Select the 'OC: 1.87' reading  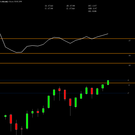92,6
